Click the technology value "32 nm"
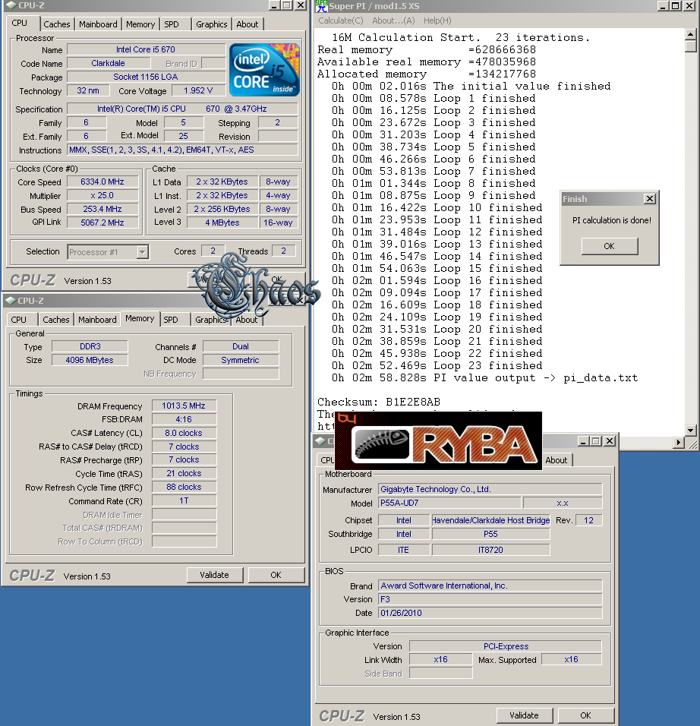 [88, 91]
